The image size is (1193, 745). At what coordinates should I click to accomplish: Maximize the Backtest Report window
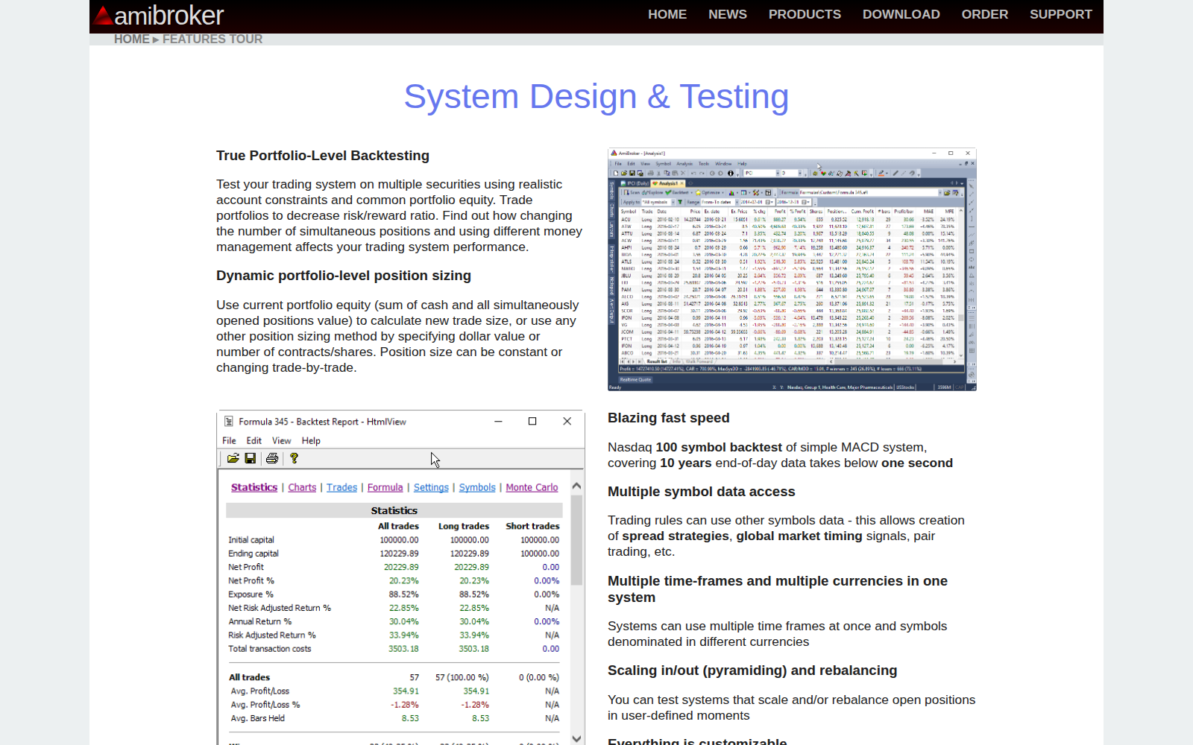point(532,421)
